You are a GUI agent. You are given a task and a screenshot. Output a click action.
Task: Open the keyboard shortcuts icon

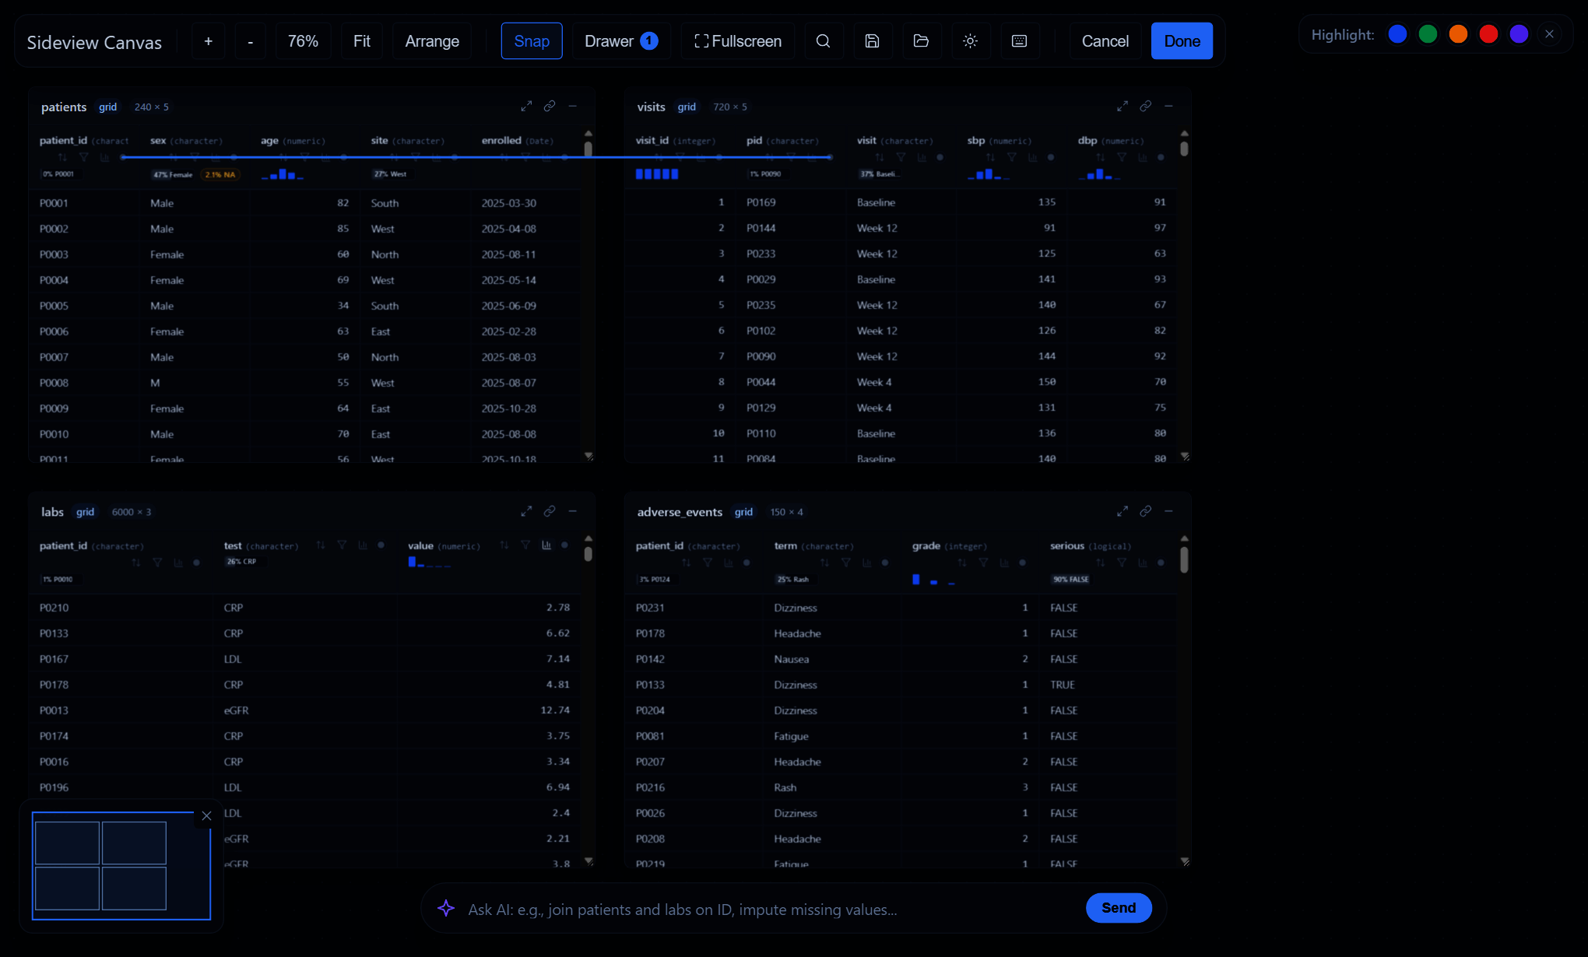pos(1019,41)
